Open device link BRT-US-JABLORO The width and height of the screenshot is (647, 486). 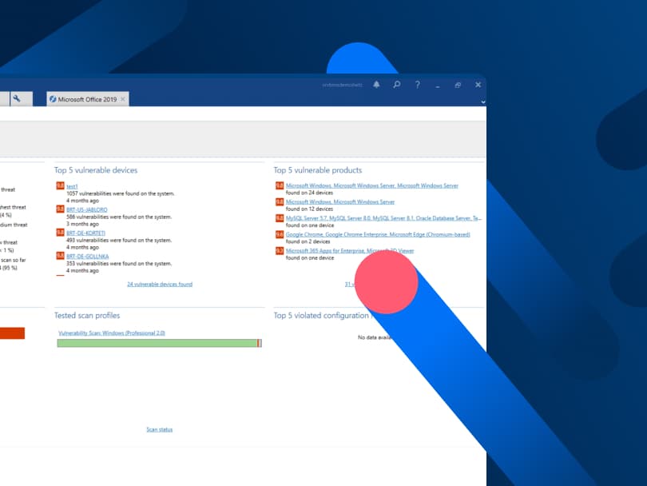86,209
